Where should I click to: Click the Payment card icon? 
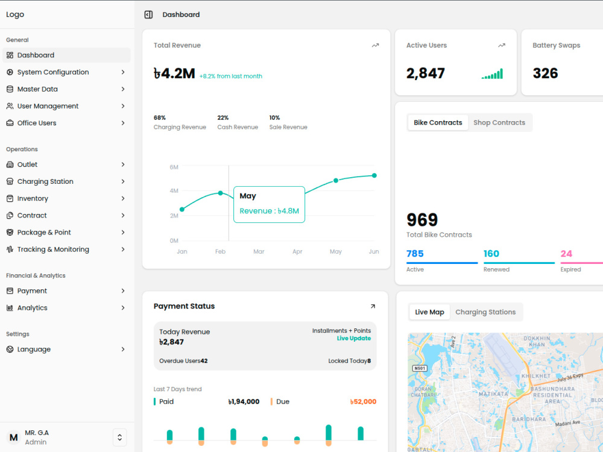click(10, 290)
